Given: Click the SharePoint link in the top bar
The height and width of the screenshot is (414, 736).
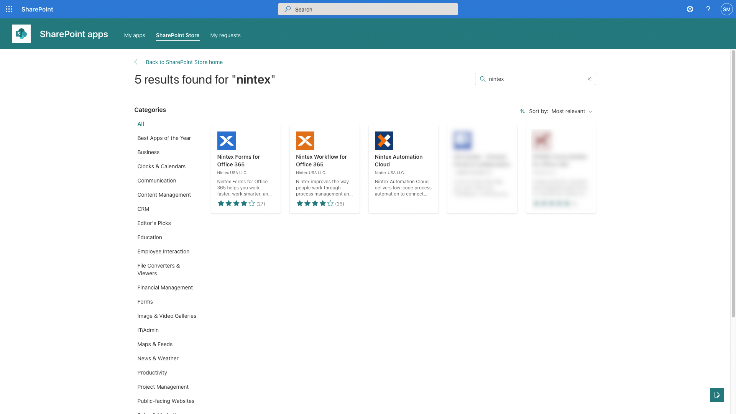Looking at the screenshot, I should coord(37,9).
